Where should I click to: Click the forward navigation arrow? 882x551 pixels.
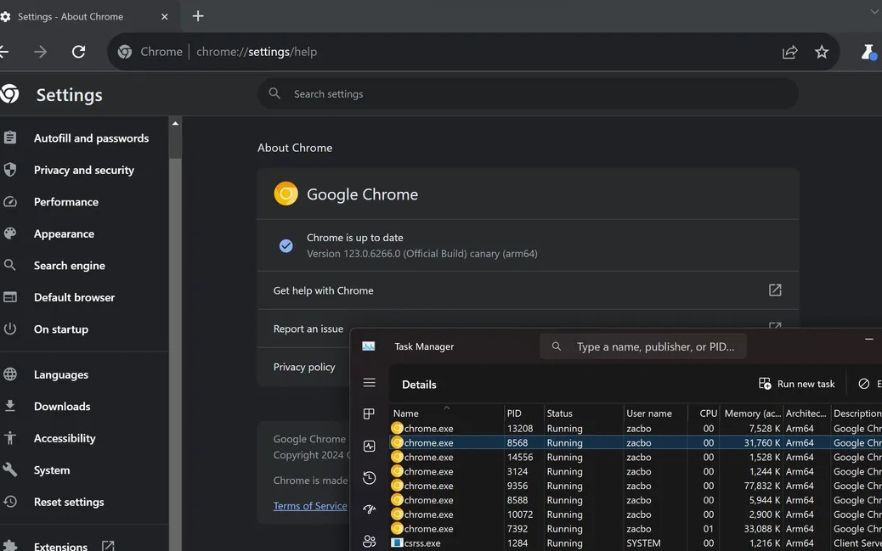click(x=41, y=52)
